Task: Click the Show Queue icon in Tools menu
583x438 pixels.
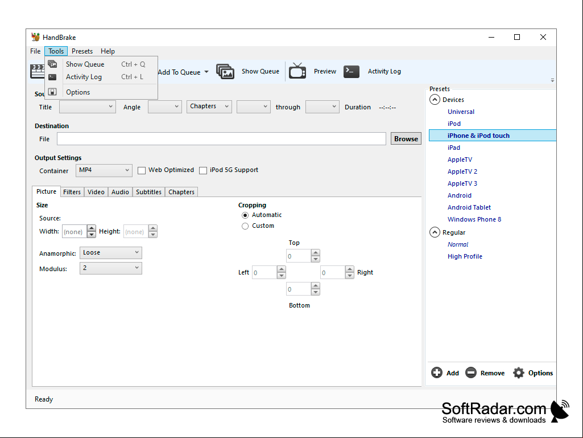Action: pyautogui.click(x=52, y=64)
